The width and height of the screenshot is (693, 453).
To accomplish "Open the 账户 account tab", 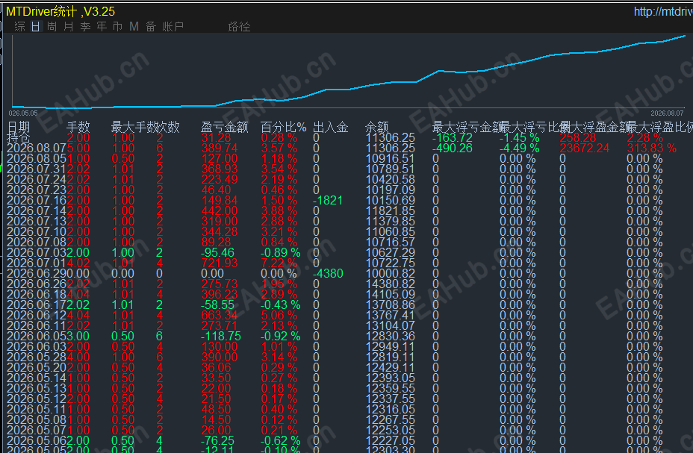I will pos(173,26).
